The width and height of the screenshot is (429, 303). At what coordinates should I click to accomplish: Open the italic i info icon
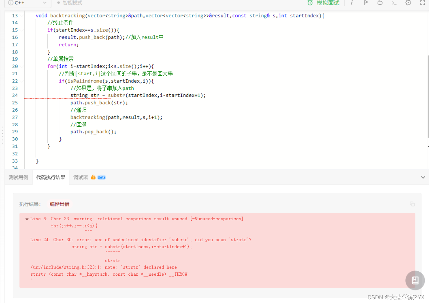coord(352,3)
